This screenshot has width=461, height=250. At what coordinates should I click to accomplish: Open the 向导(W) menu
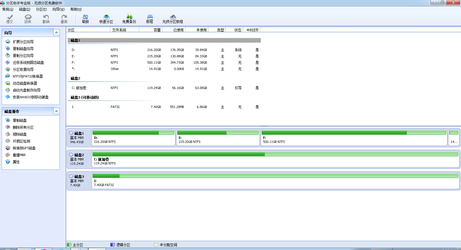58,9
